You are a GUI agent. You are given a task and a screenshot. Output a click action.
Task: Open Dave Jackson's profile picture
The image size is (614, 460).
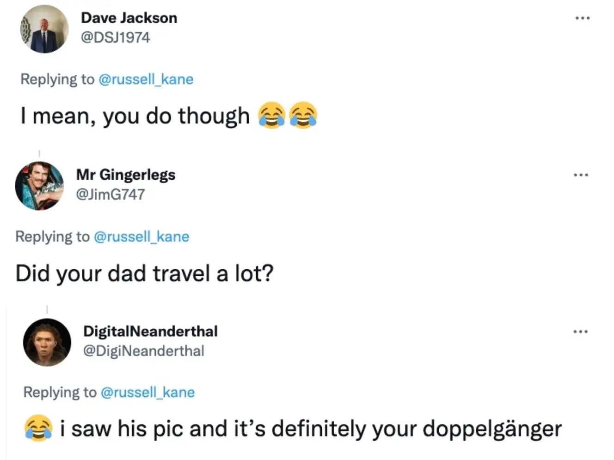[x=44, y=29]
